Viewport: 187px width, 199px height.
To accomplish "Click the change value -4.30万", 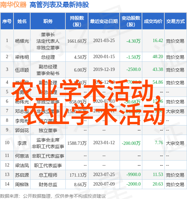I will 133,41.
